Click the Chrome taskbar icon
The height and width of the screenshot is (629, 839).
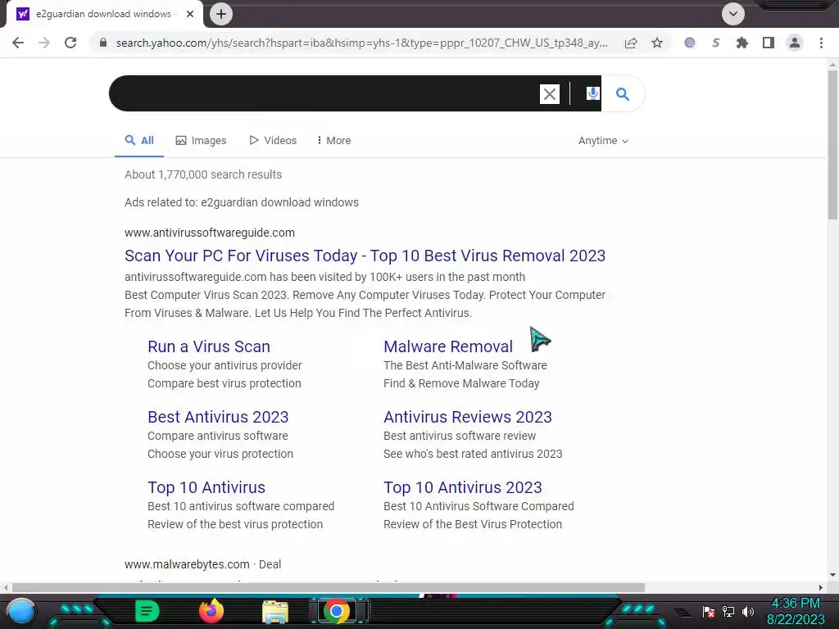coord(337,611)
